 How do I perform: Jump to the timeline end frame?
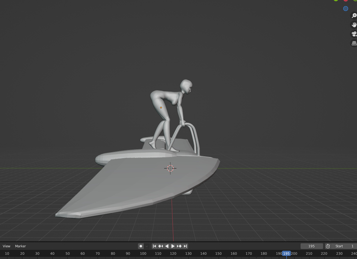pyautogui.click(x=185, y=246)
